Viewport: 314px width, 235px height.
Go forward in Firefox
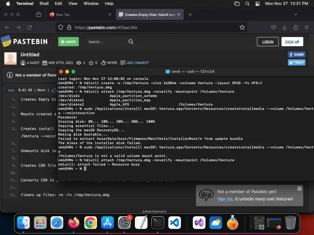[x=18, y=27]
